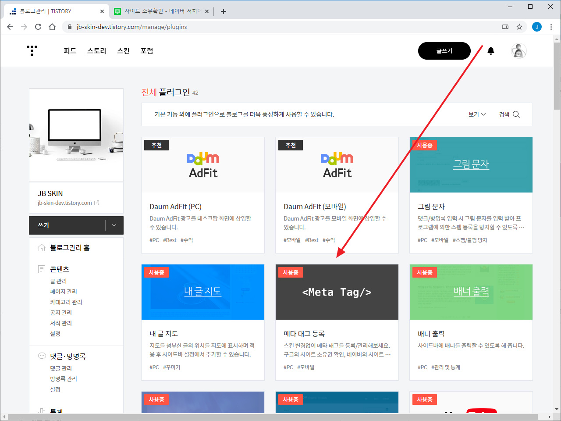Open 댓글 관리 page
The image size is (561, 421).
(61, 368)
